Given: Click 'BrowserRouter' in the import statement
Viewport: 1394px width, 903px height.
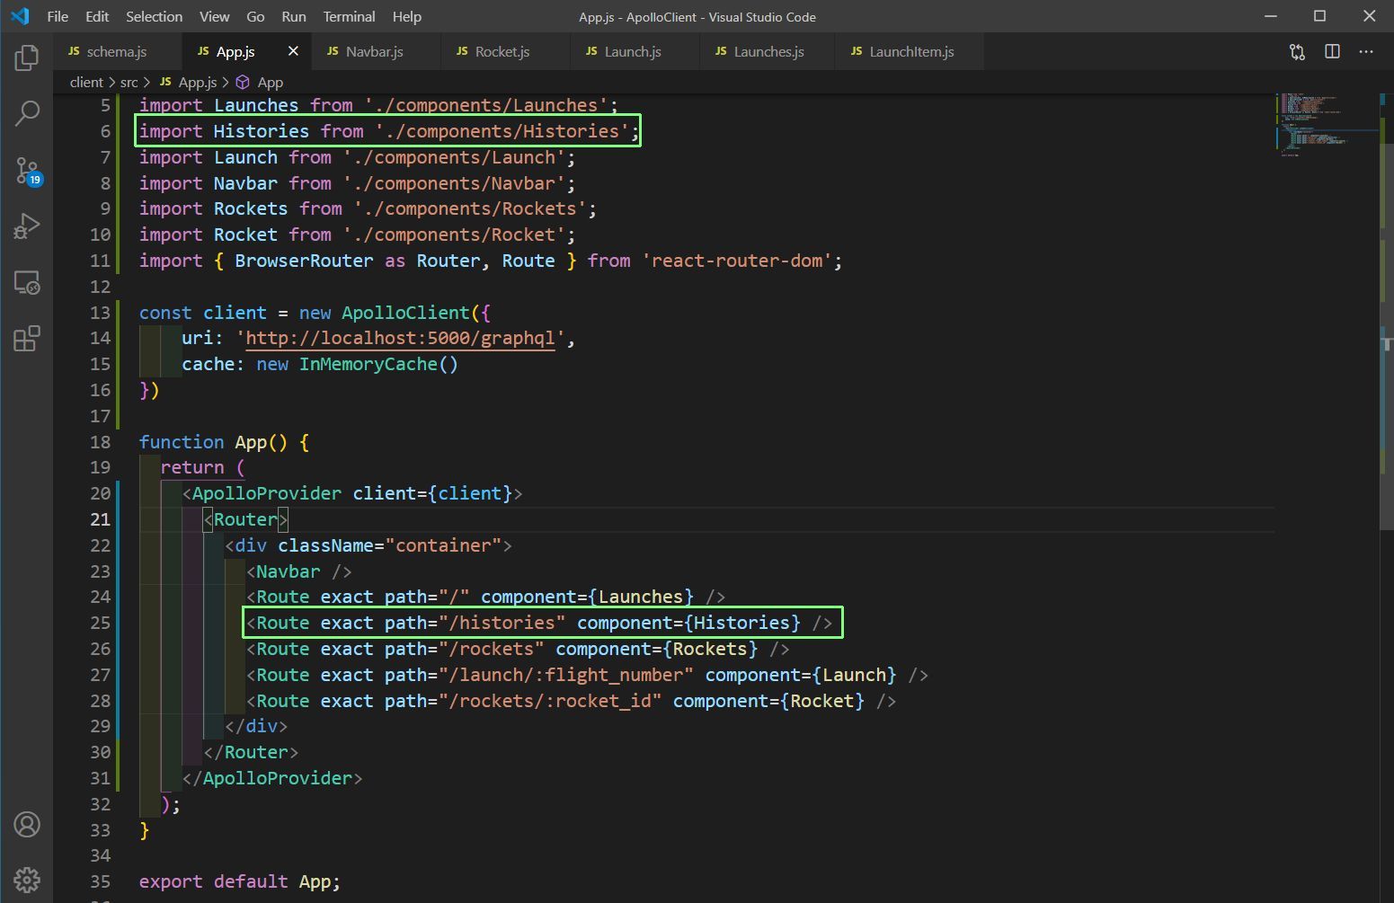Looking at the screenshot, I should click(304, 261).
